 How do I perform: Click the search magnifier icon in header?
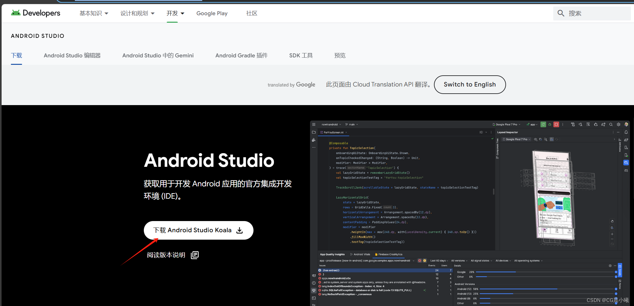[561, 13]
